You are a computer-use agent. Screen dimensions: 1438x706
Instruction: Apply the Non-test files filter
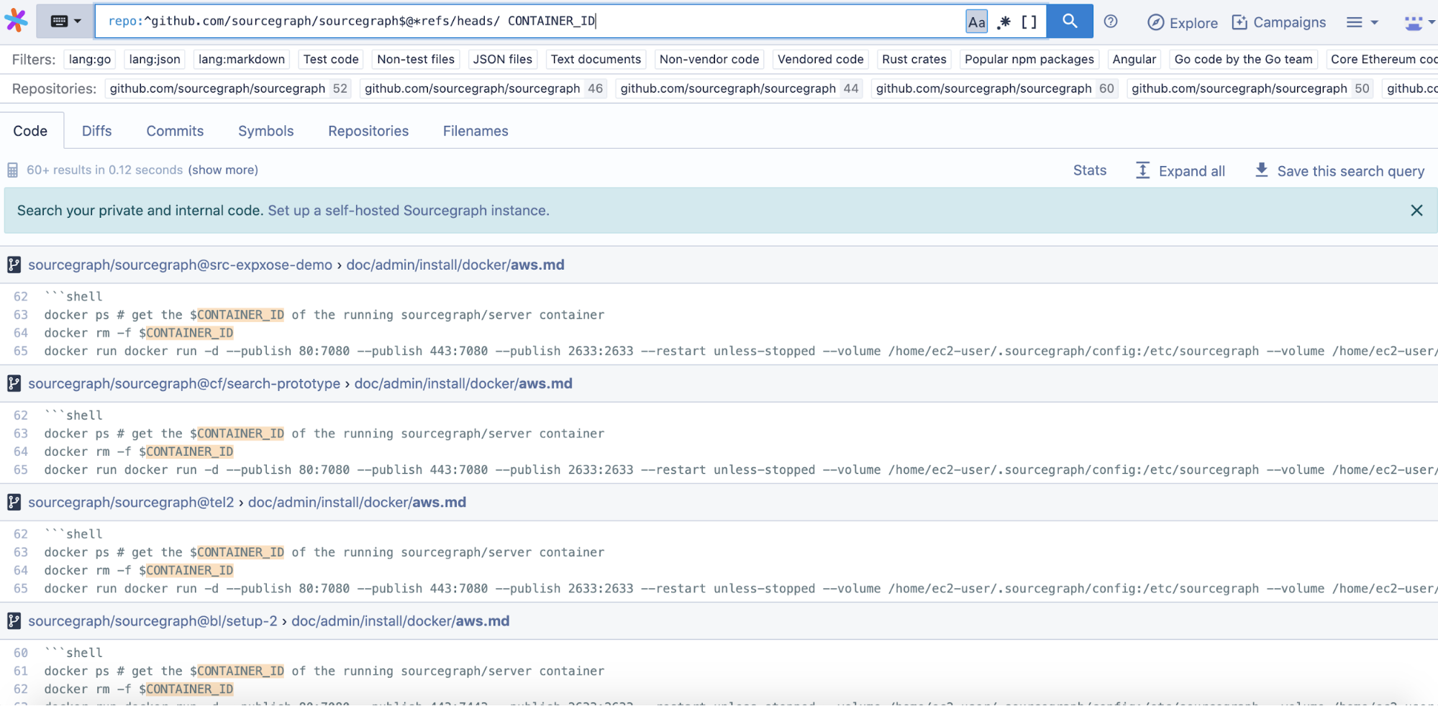[x=416, y=60]
